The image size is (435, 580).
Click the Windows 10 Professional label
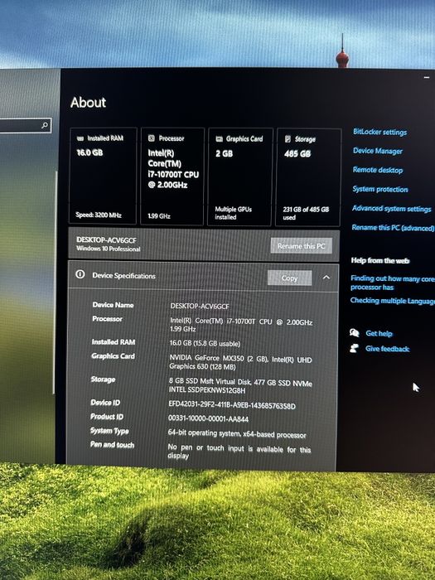click(x=108, y=249)
